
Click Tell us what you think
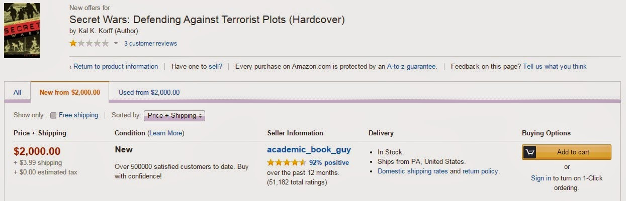click(555, 66)
